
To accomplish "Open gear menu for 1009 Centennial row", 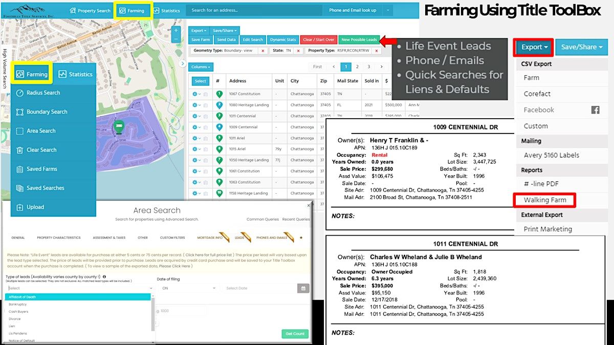I will tap(196, 127).
